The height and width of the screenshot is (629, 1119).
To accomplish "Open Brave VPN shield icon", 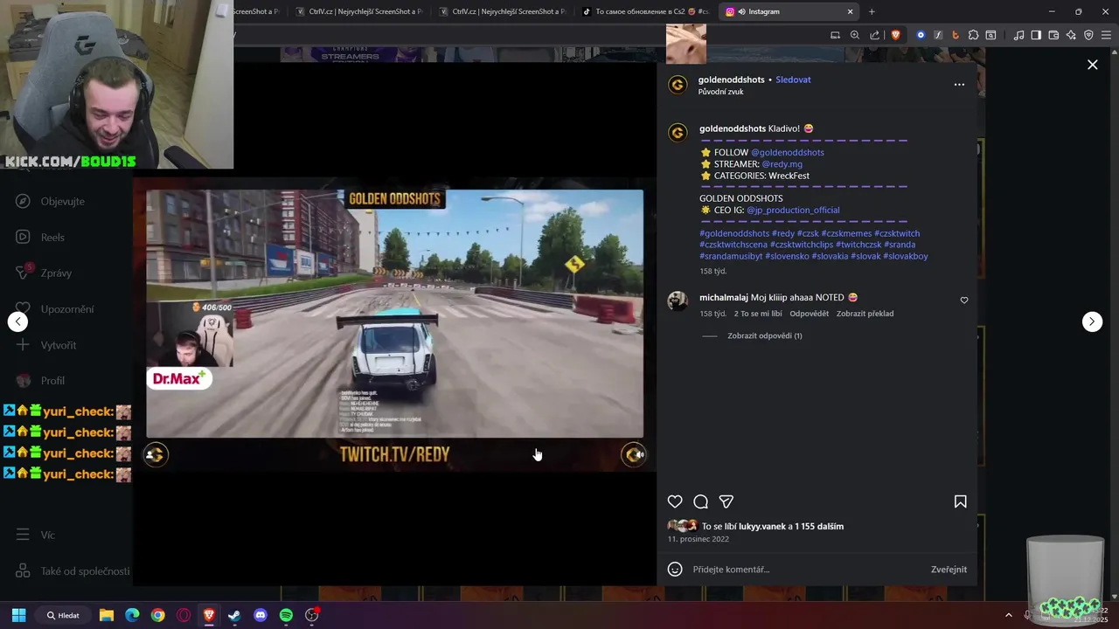I will [x=1088, y=35].
